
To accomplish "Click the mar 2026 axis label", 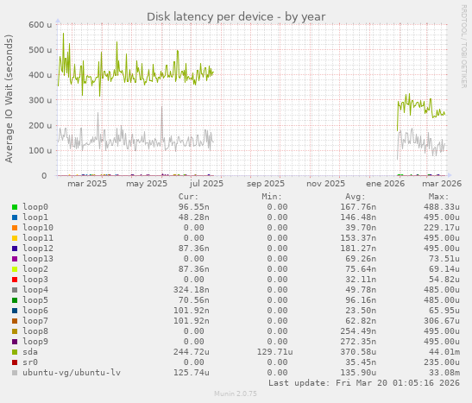I will (x=442, y=184).
